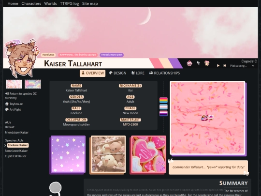Image resolution: width=261 pixels, height=196 pixels.
Task: Click the Overview tab person icon
Action: point(83,73)
